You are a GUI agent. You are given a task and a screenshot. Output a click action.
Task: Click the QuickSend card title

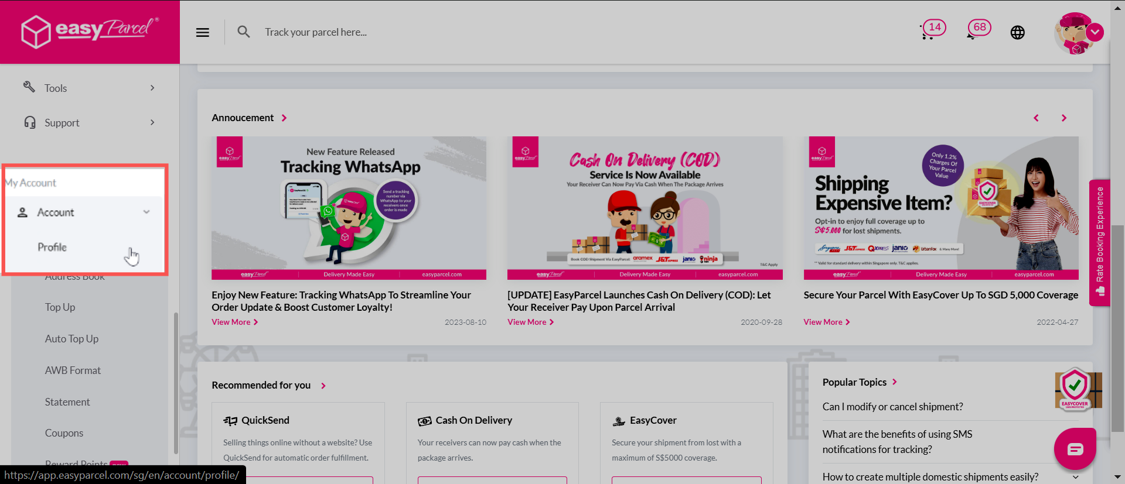265,421
